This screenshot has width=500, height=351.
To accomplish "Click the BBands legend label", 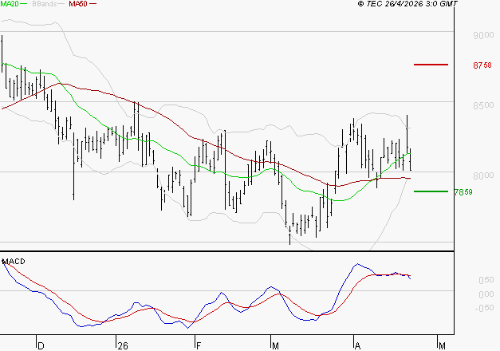I will pos(44,4).
